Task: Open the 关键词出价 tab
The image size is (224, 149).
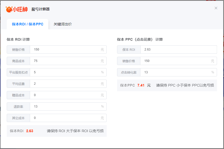Action: 63,24
